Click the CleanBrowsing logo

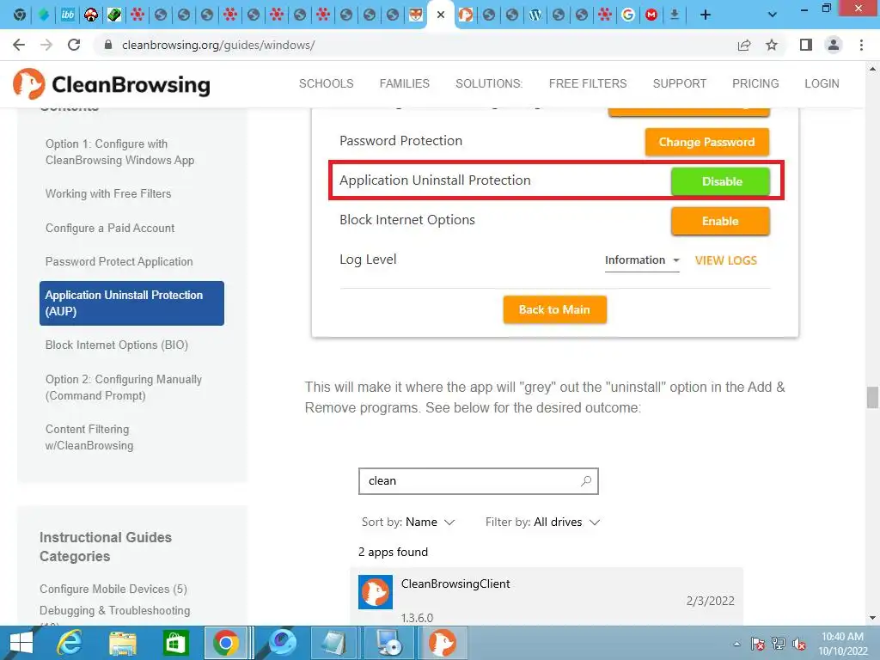[x=112, y=84]
